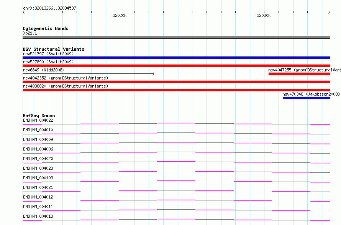
Task: Open the RefSeq Genes track heading
Action: click(x=39, y=116)
